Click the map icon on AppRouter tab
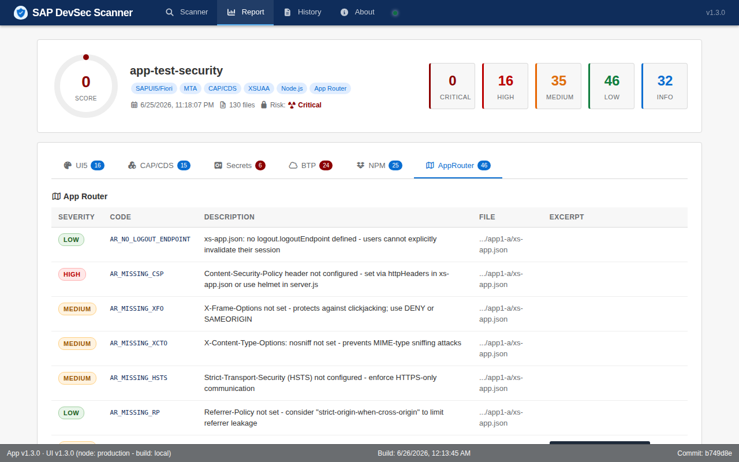The height and width of the screenshot is (462, 739). (x=430, y=165)
